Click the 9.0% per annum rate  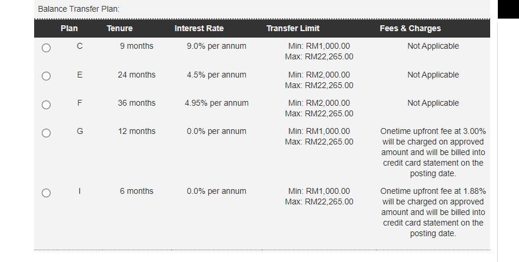[x=217, y=46]
